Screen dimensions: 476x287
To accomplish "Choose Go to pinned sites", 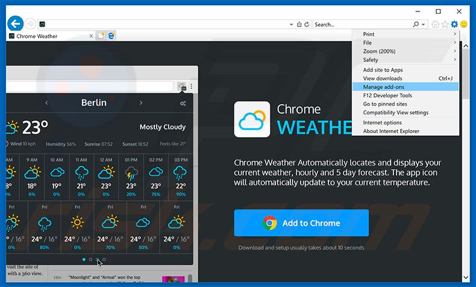I will 406,103.
